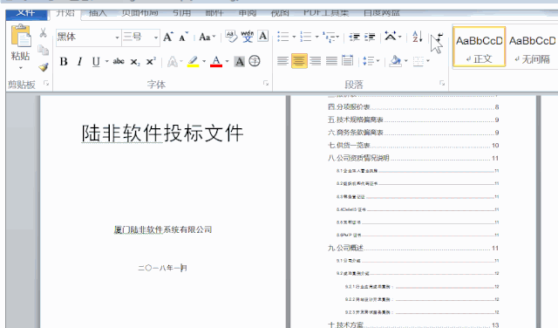Open font name dropdown (黑体)
558x328 pixels.
[x=117, y=37]
